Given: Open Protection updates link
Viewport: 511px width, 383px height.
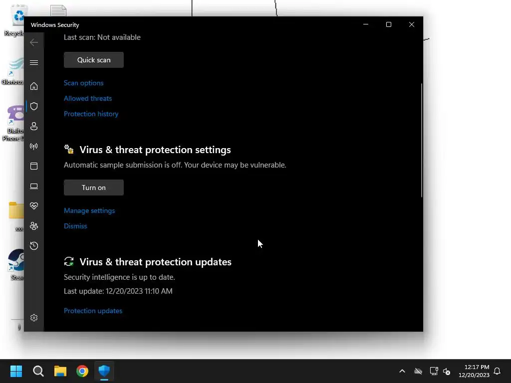Looking at the screenshot, I should tap(93, 311).
